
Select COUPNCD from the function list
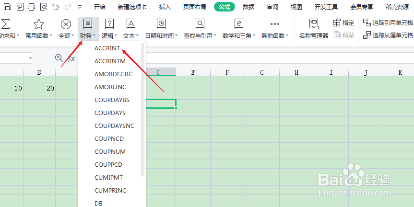click(x=109, y=138)
